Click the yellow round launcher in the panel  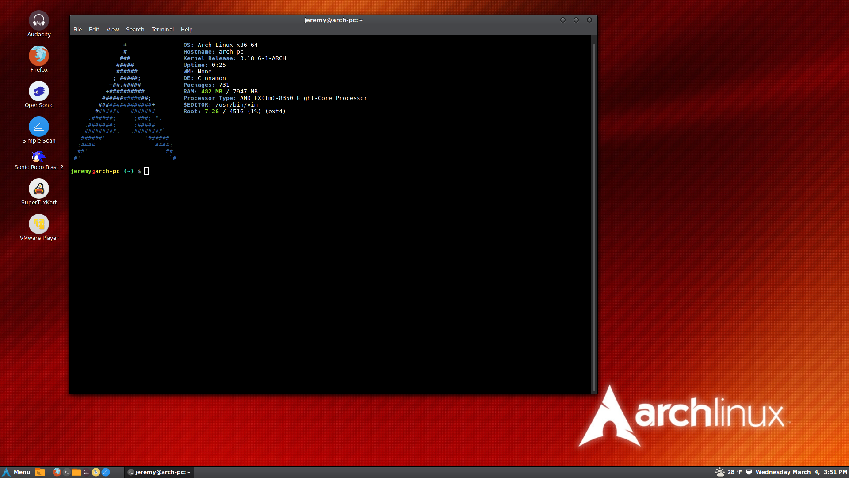(x=96, y=472)
